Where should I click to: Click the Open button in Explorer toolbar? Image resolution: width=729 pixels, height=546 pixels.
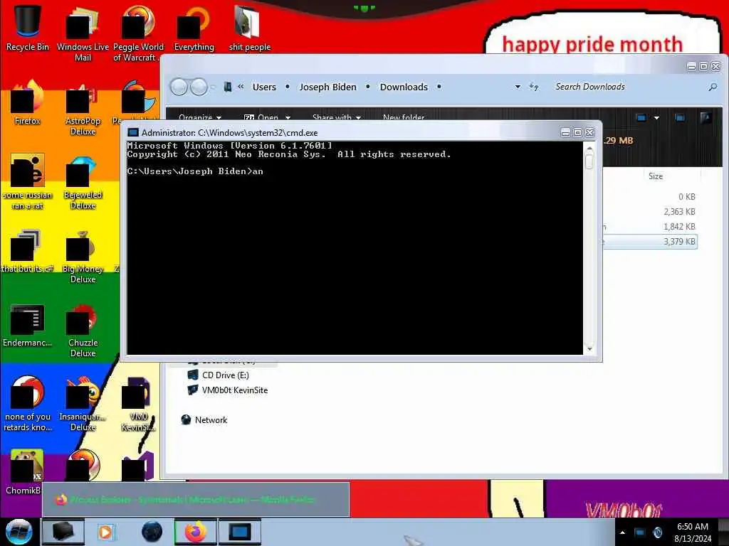point(261,117)
